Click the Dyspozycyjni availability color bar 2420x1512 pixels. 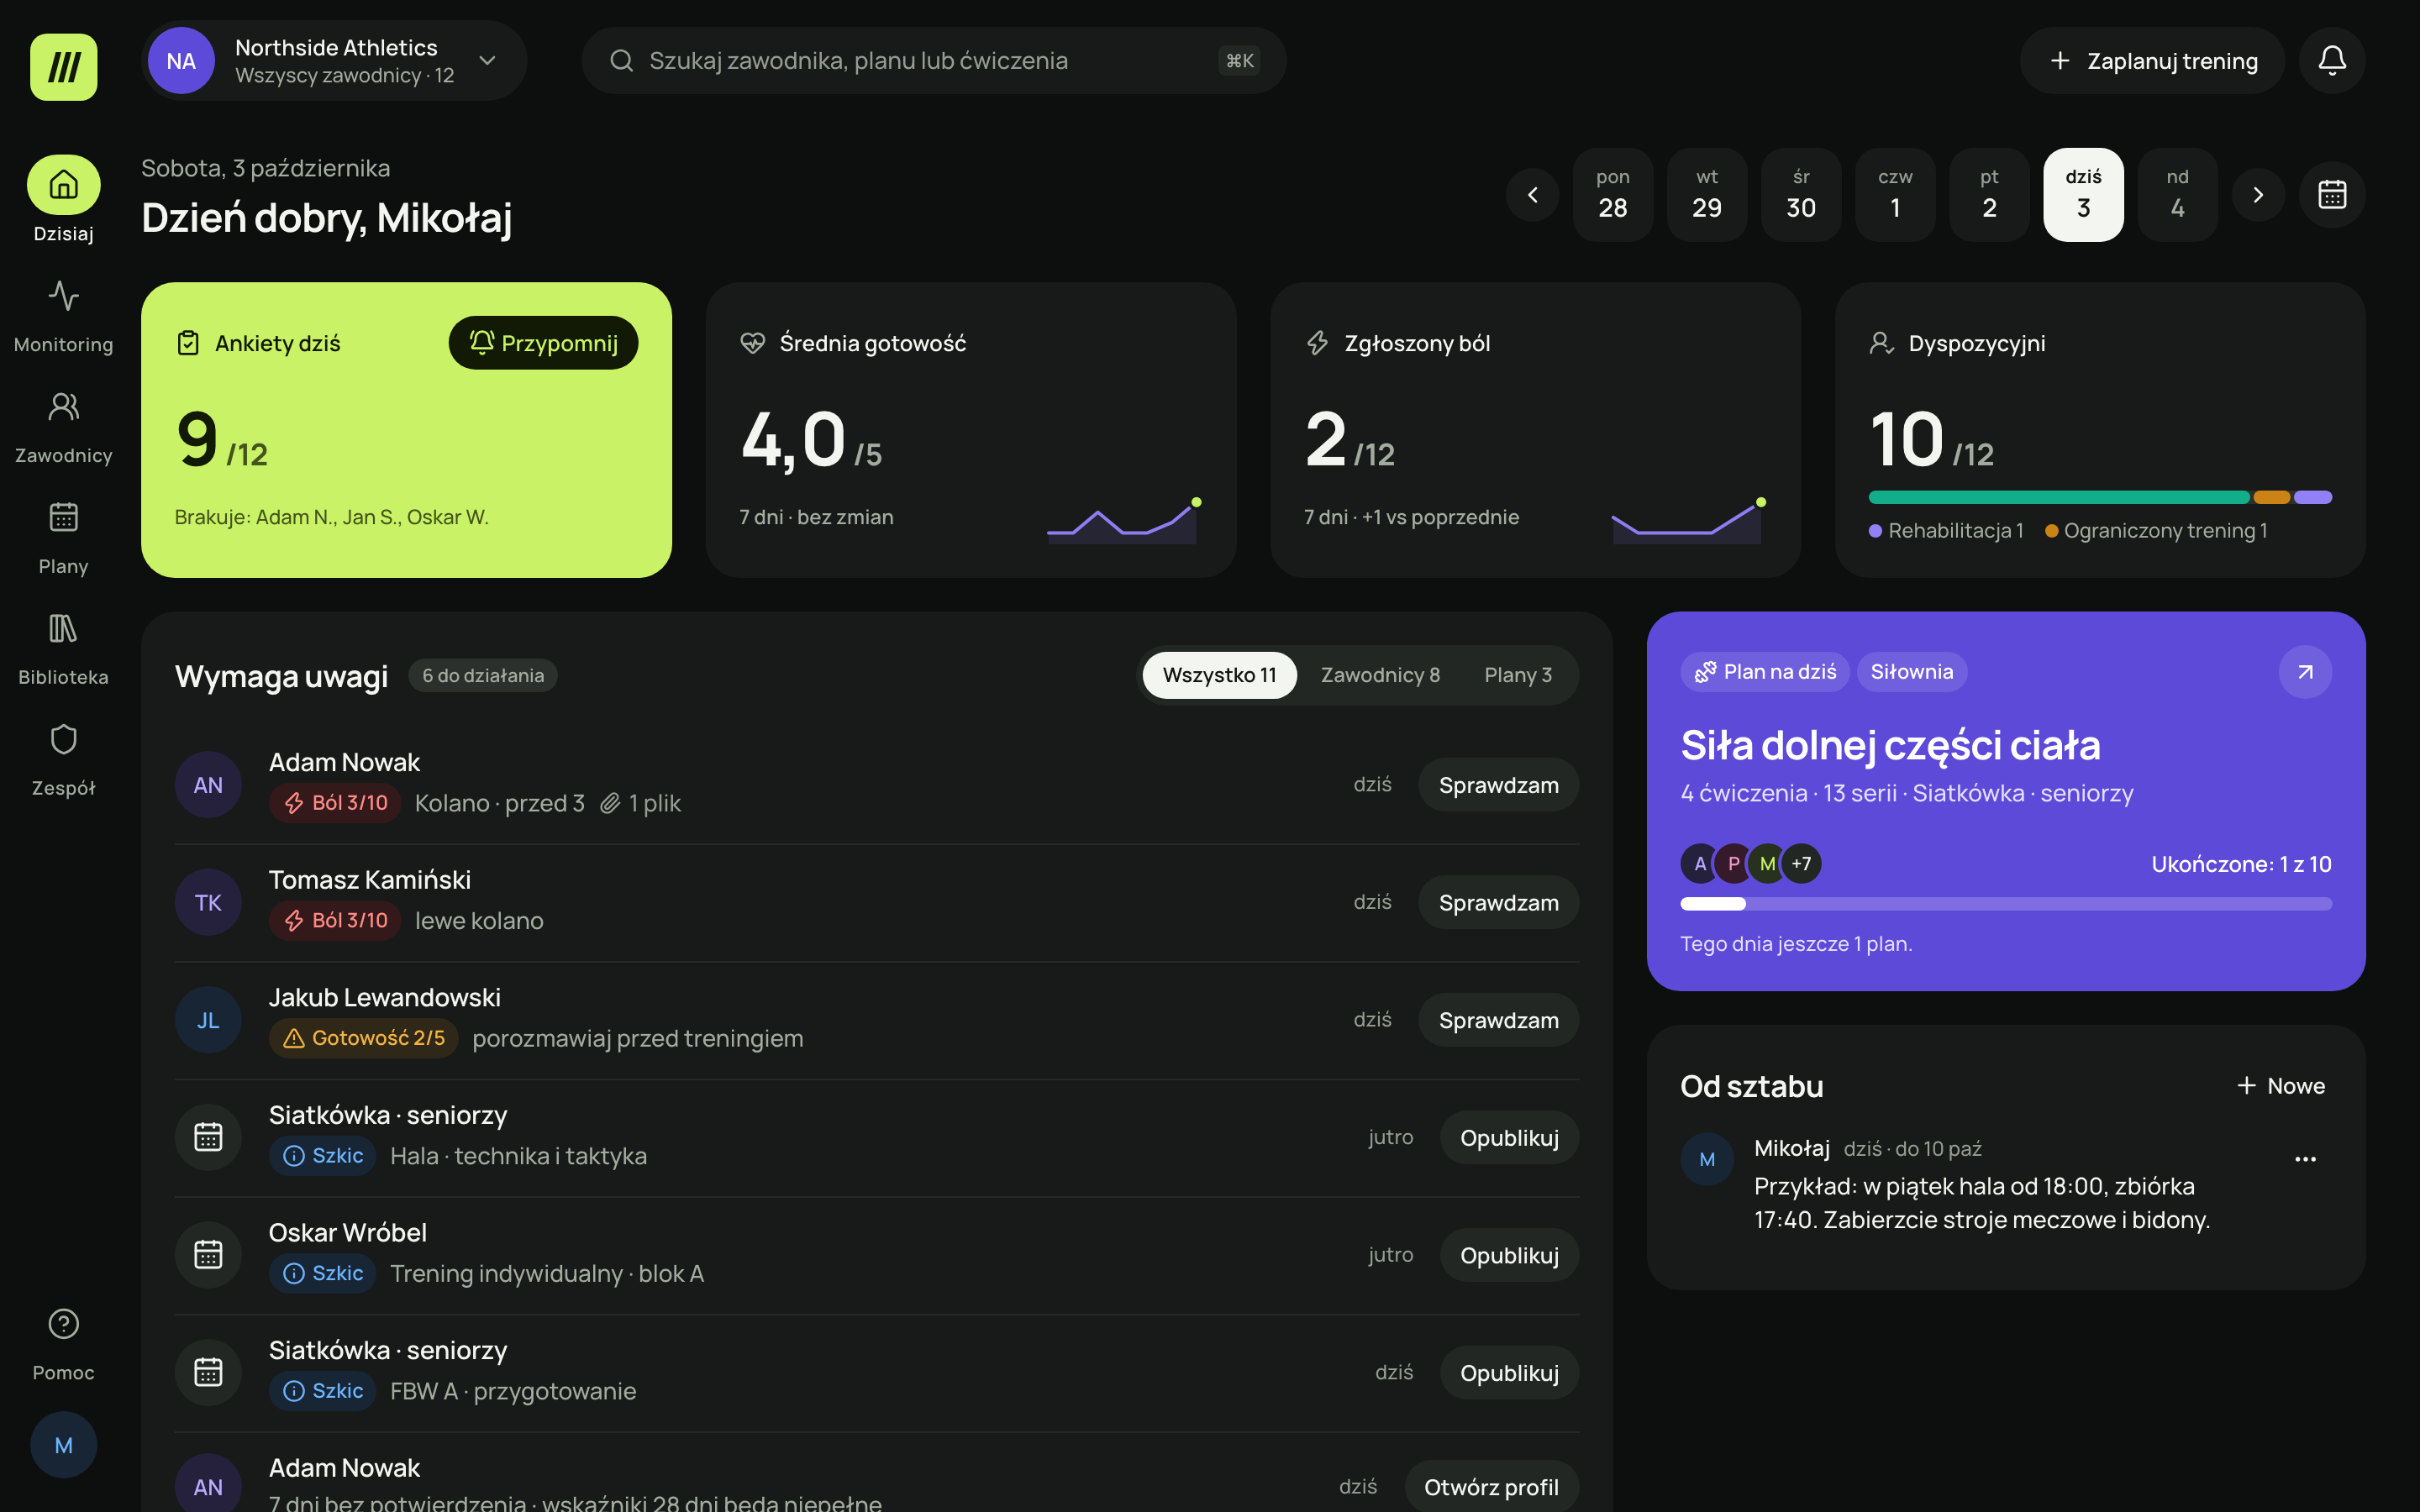pyautogui.click(x=2100, y=497)
